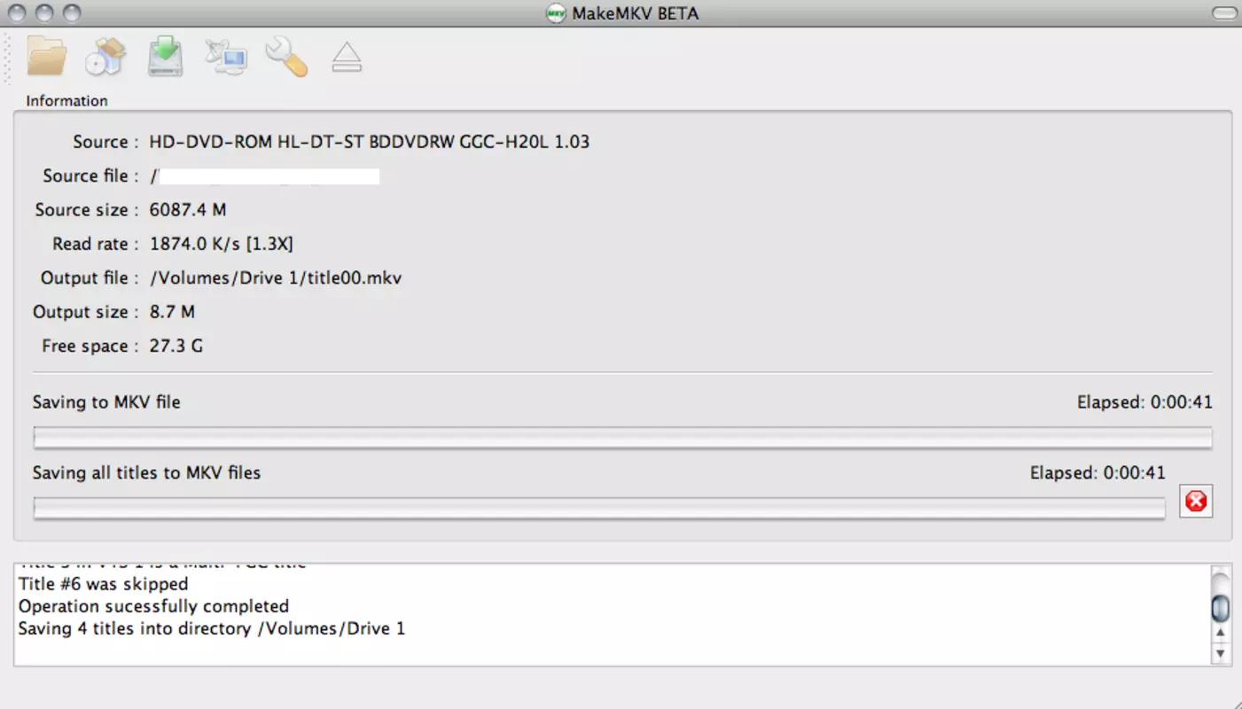The image size is (1242, 709).
Task: Click the window close traffic light button
Action: tap(17, 13)
